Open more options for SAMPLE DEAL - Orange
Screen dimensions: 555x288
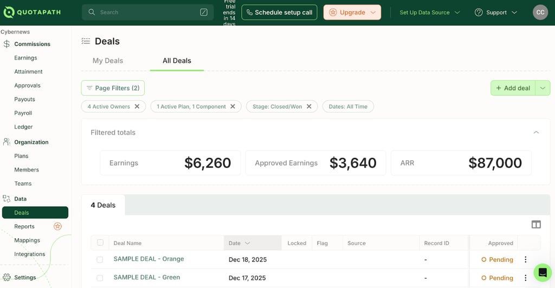(x=526, y=259)
